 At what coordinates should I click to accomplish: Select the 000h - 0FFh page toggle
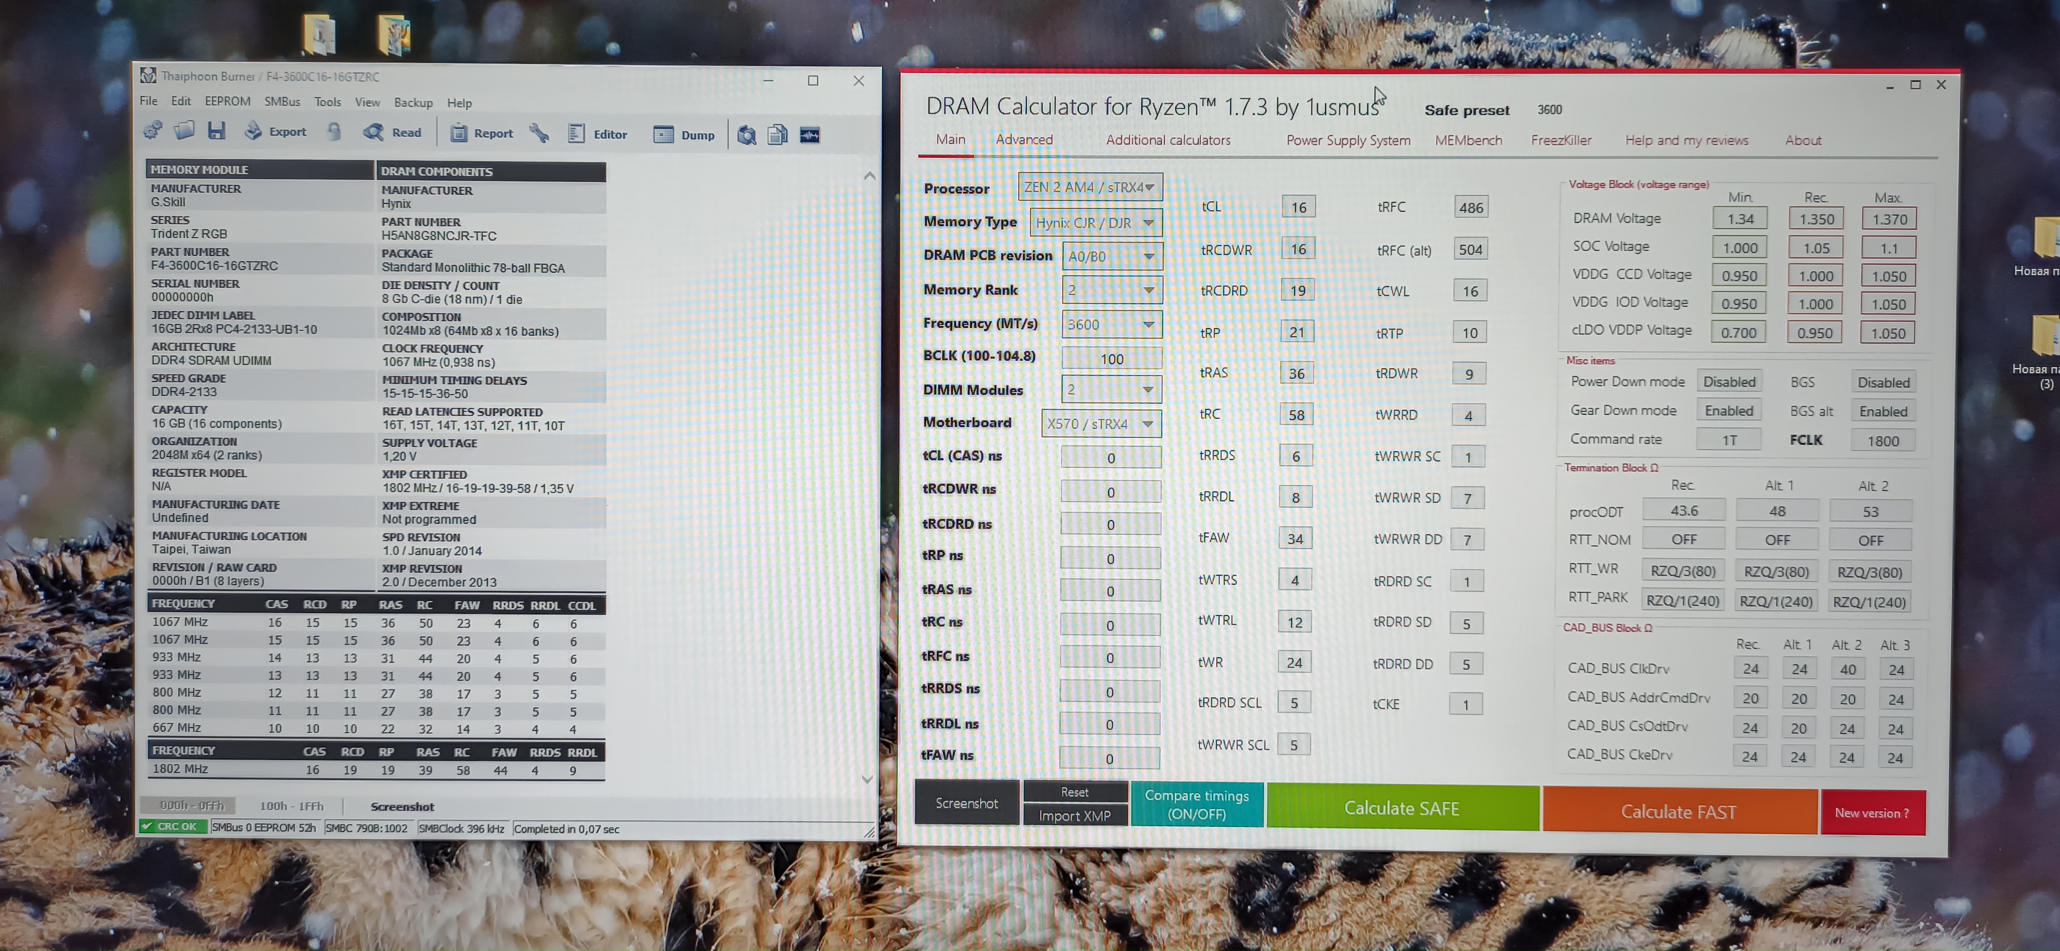tap(192, 805)
